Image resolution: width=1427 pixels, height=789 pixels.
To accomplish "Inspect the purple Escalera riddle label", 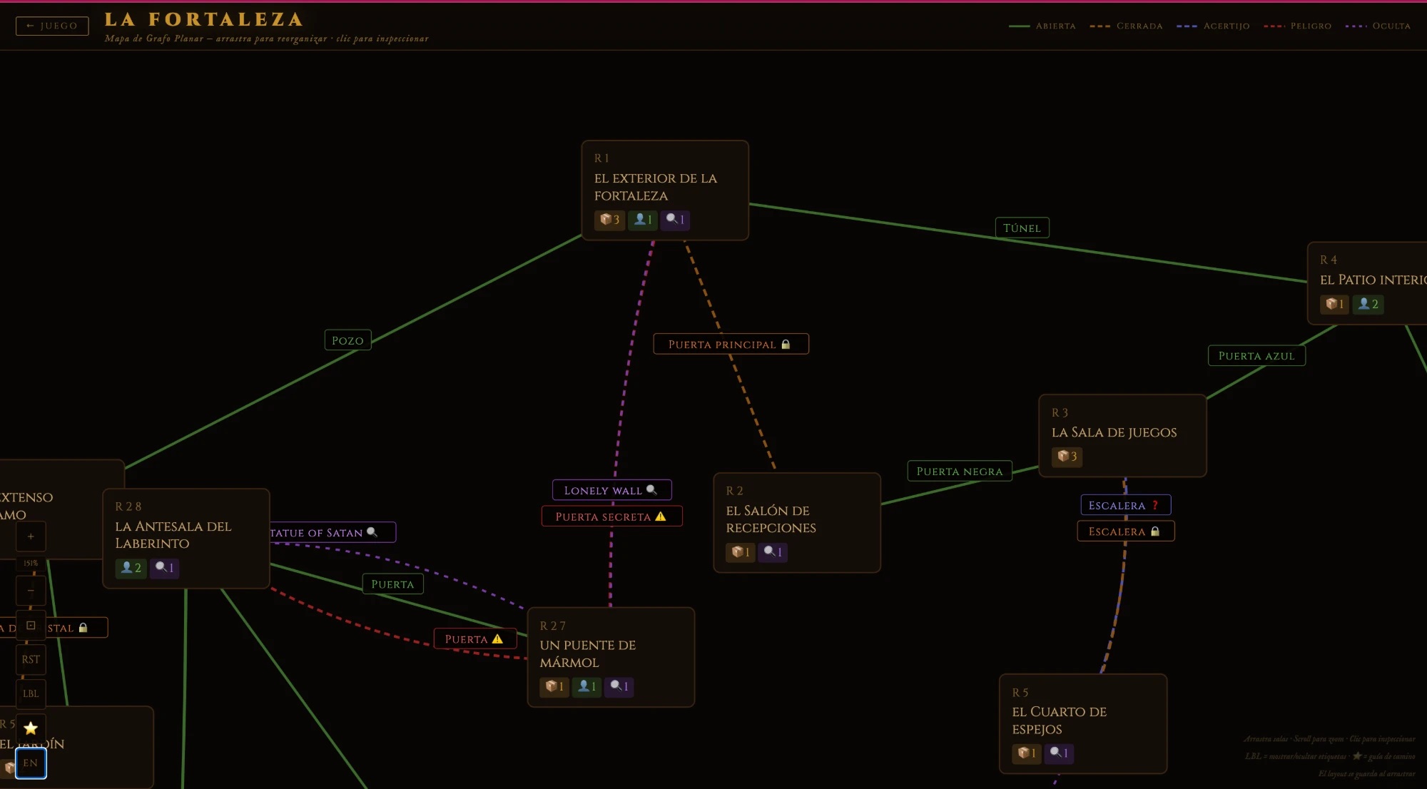I will (x=1125, y=505).
